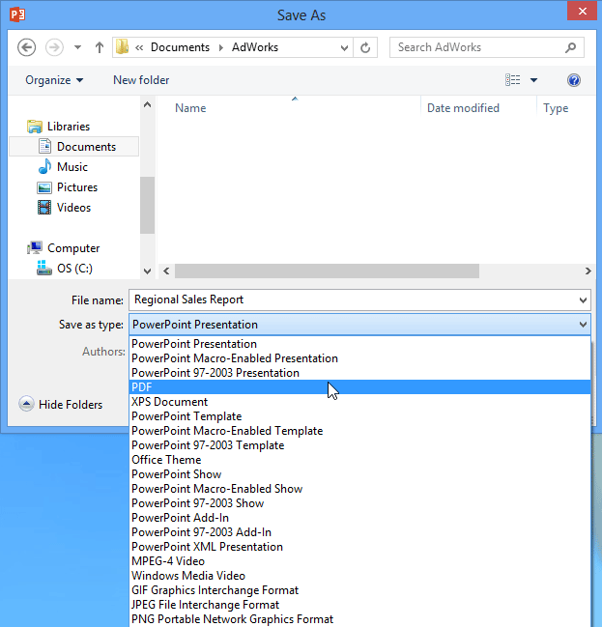Screen dimensions: 602x627
Task: Refresh the AdWorks folder view
Action: point(365,48)
